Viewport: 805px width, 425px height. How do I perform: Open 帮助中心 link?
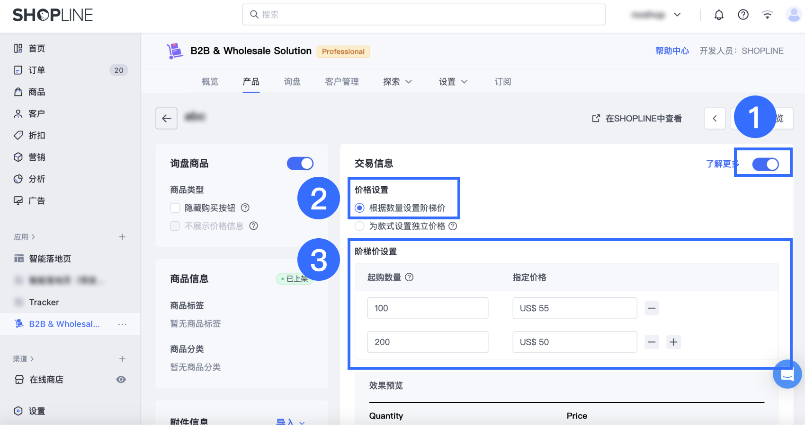click(x=672, y=51)
